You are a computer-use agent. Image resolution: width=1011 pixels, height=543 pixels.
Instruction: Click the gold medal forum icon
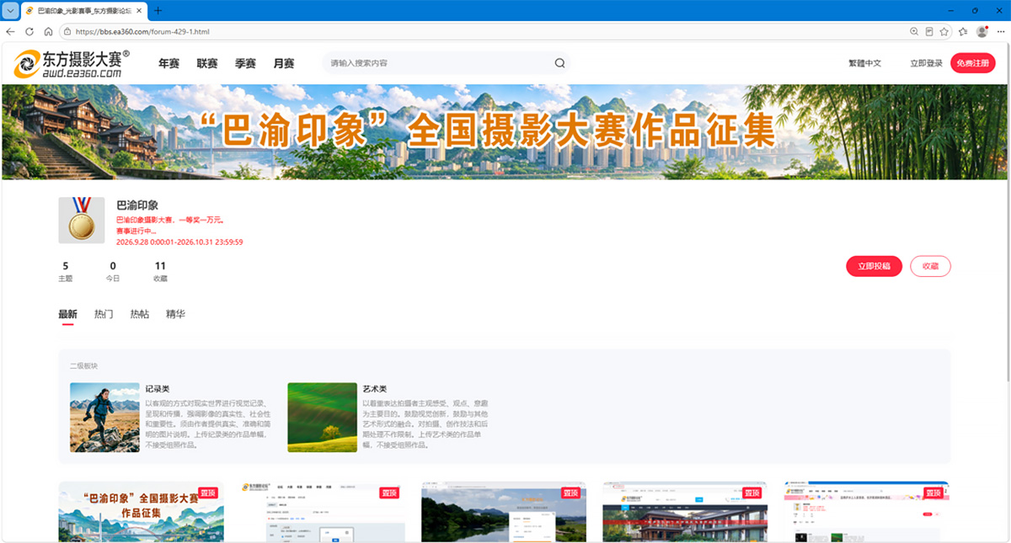(x=82, y=221)
